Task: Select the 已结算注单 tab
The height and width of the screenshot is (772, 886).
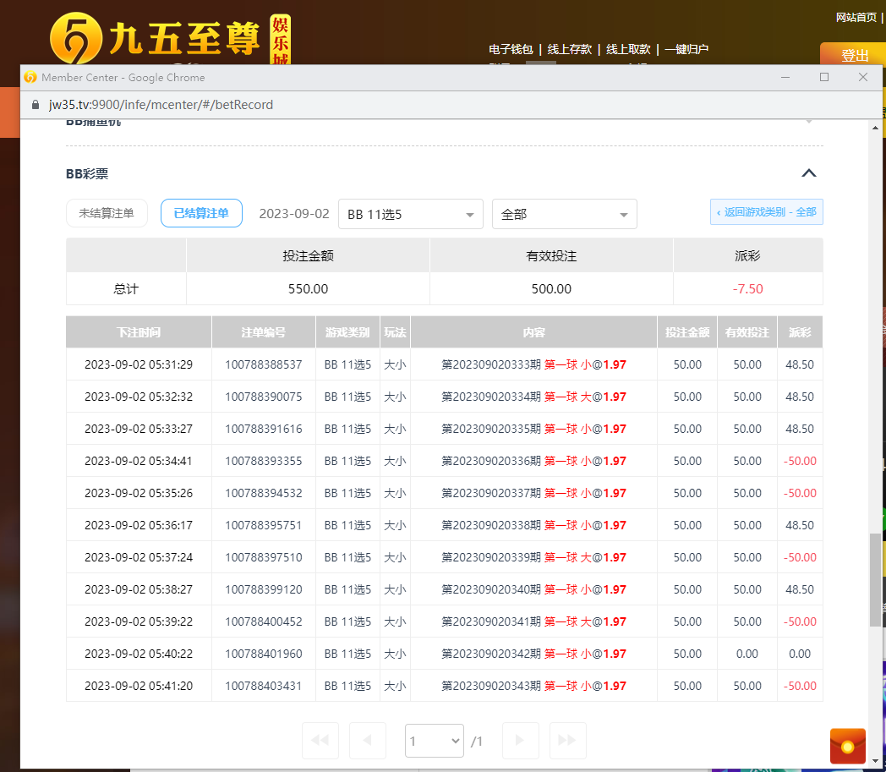Action: tap(201, 213)
